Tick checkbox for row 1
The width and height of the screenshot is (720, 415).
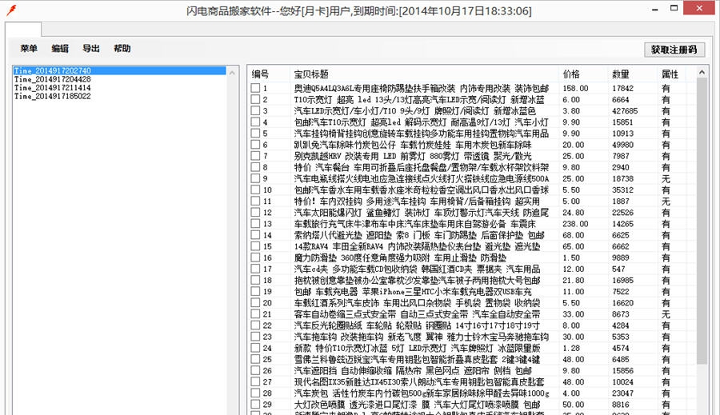(x=255, y=88)
